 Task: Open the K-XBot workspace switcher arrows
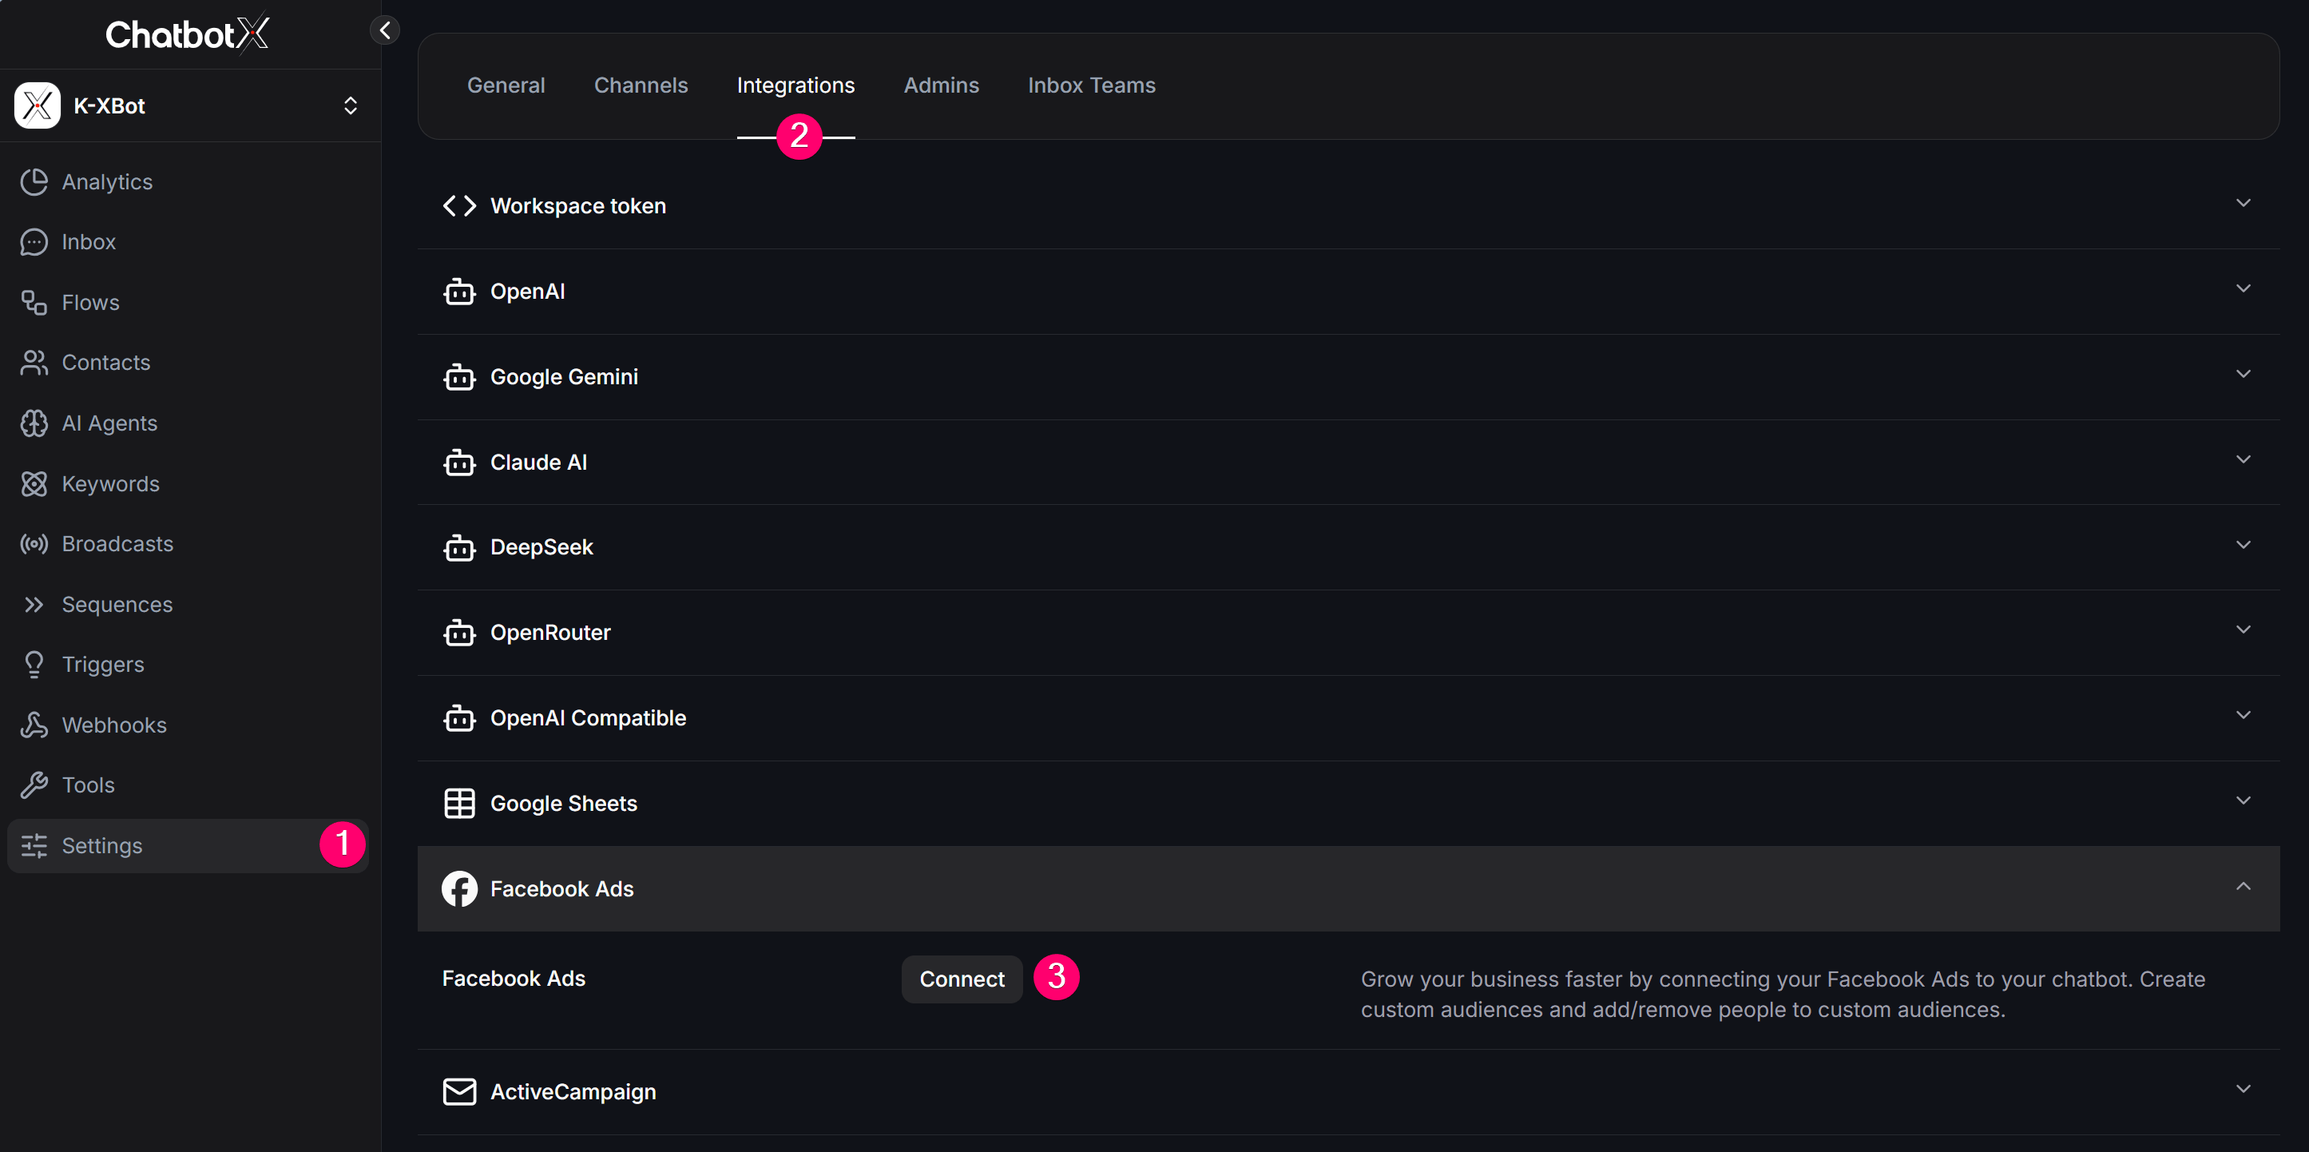tap(351, 105)
